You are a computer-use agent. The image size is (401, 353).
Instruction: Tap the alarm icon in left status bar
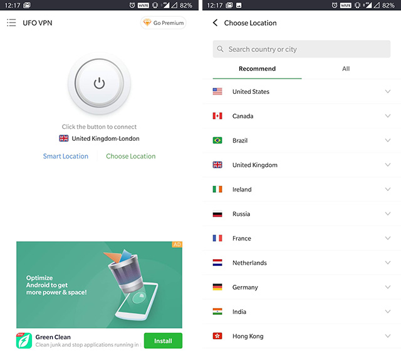pyautogui.click(x=132, y=5)
